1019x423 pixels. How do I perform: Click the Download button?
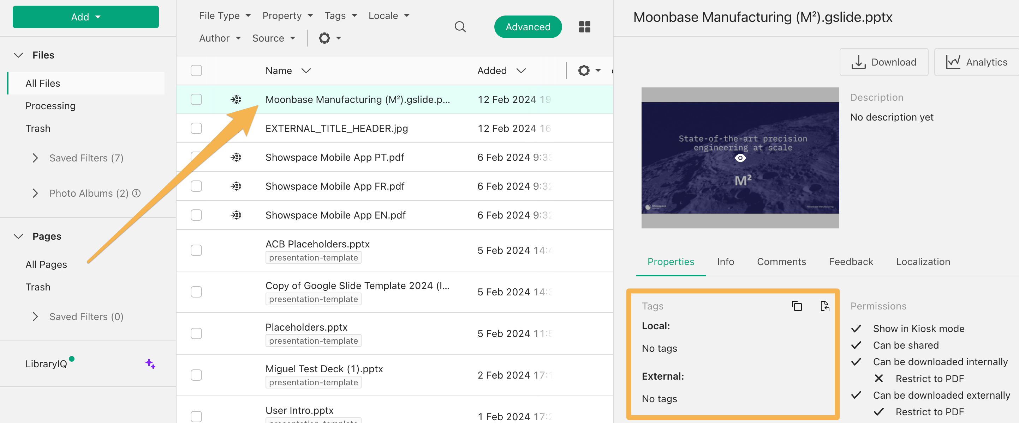click(x=884, y=62)
